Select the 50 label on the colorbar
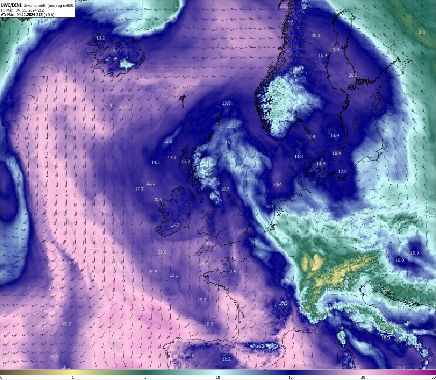This screenshot has width=436, height=380. coord(433,377)
